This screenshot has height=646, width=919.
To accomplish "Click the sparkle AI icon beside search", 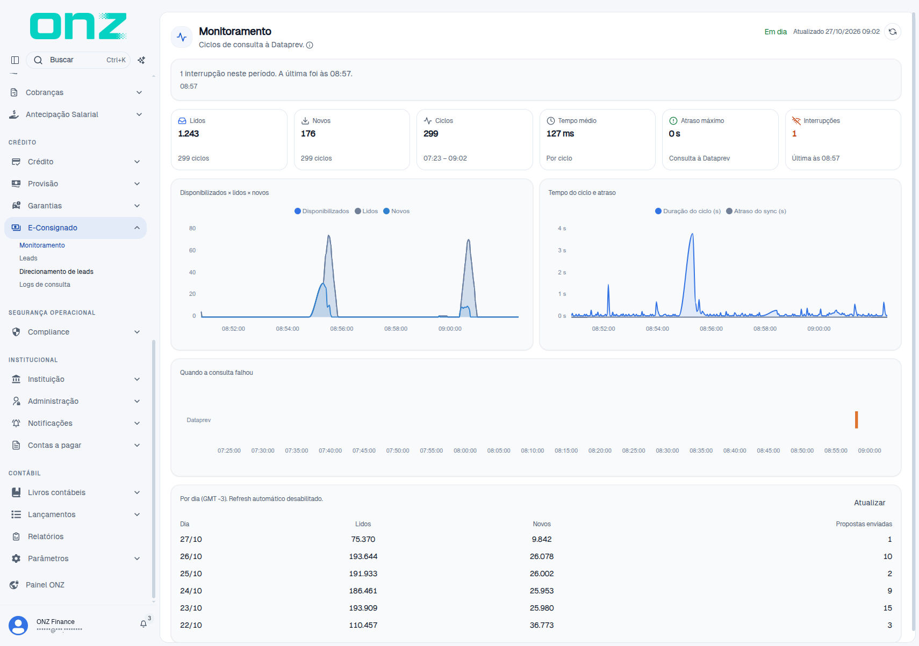I will (141, 60).
